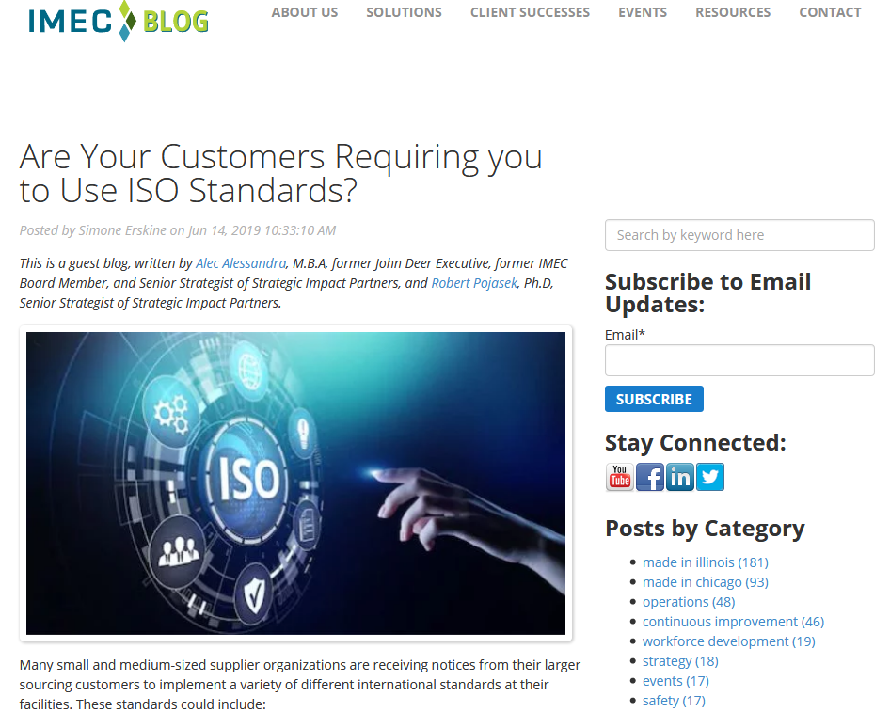Click the Email input field

pyautogui.click(x=739, y=360)
